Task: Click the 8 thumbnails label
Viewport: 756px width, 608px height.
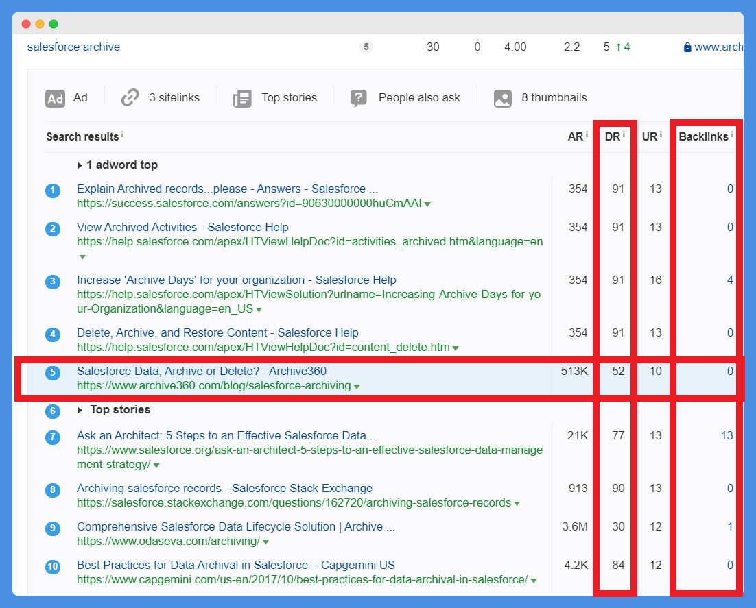Action: [x=554, y=97]
